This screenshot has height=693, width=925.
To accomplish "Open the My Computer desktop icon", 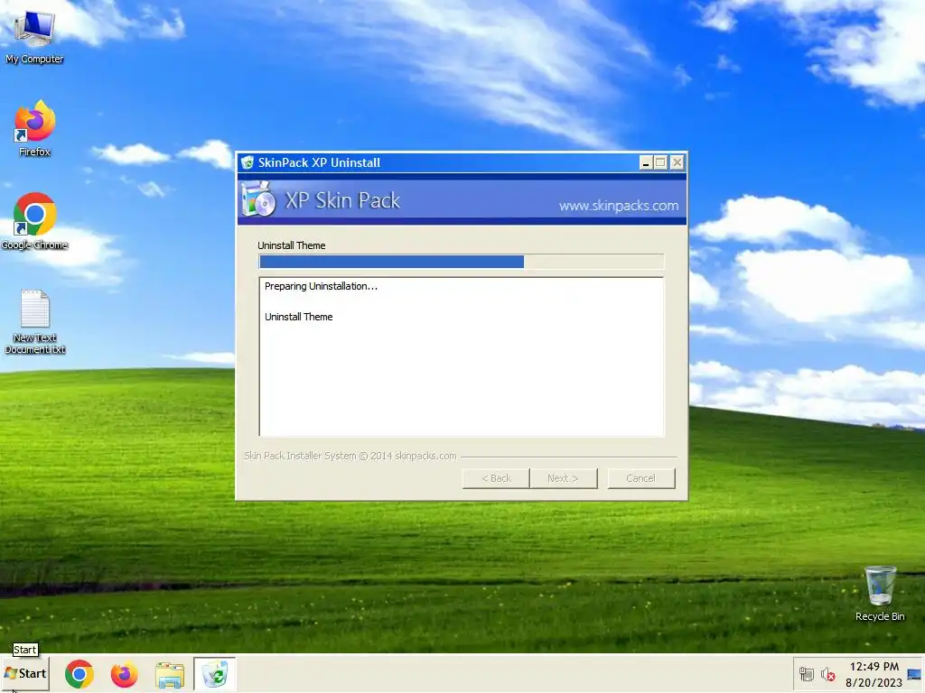I will pyautogui.click(x=34, y=36).
